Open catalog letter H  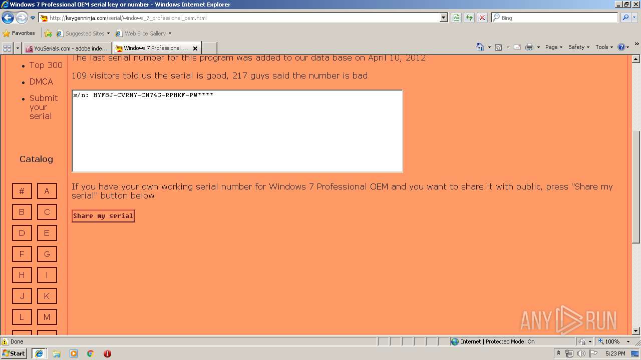pos(22,275)
